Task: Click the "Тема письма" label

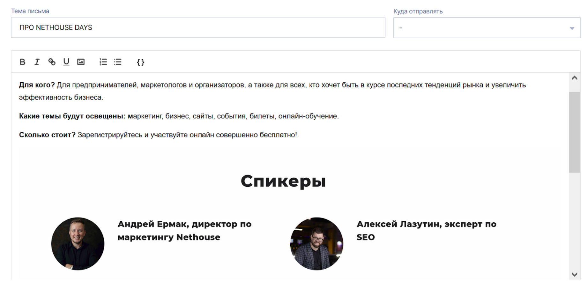Action: coord(30,11)
